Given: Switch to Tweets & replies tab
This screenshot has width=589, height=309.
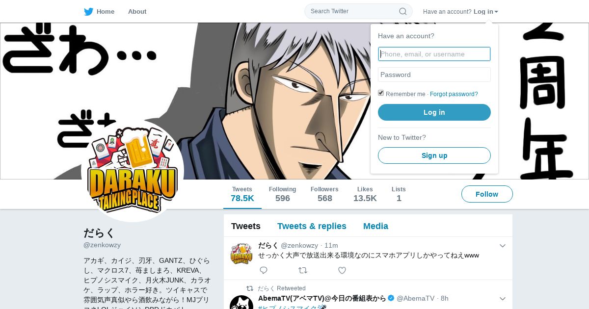Looking at the screenshot, I should pos(312,226).
